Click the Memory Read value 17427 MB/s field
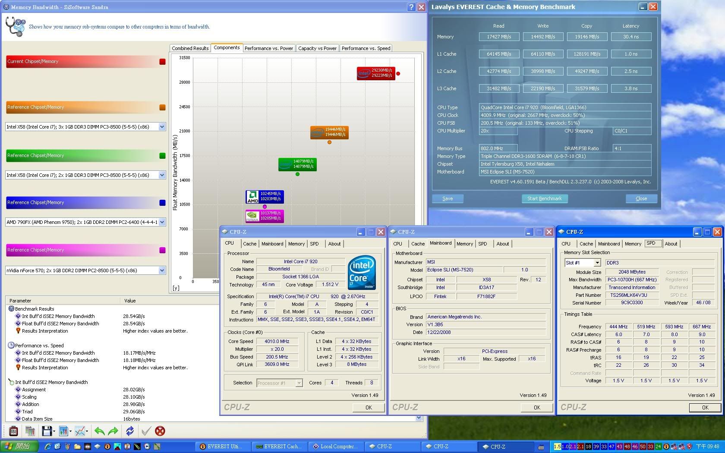725x453 pixels. point(499,37)
